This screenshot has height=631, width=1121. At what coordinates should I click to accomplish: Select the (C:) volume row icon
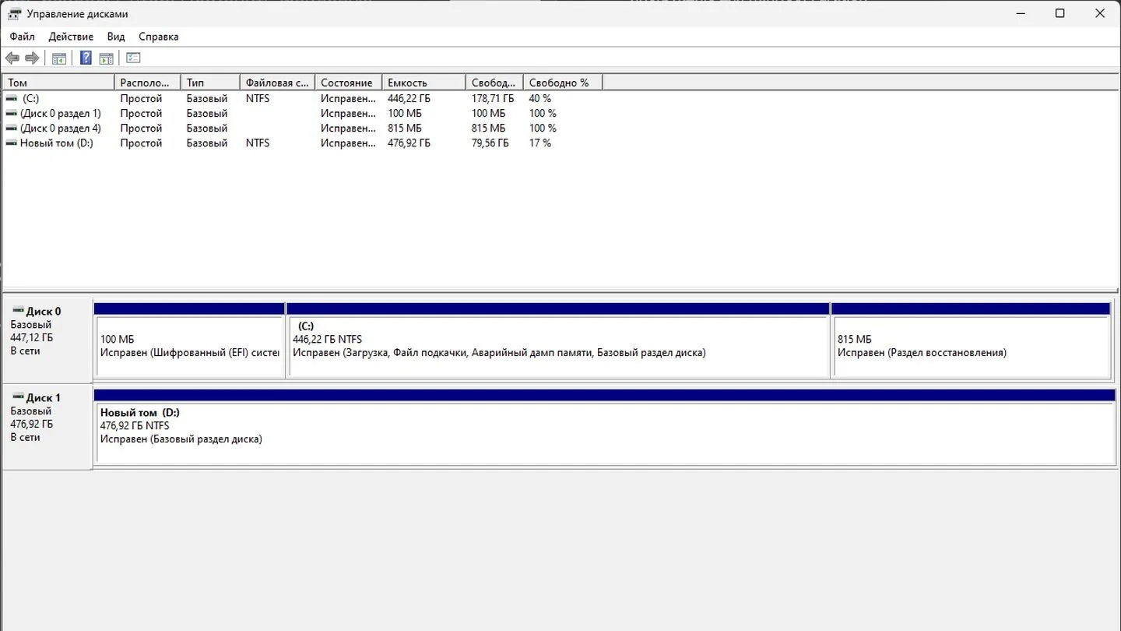(11, 99)
